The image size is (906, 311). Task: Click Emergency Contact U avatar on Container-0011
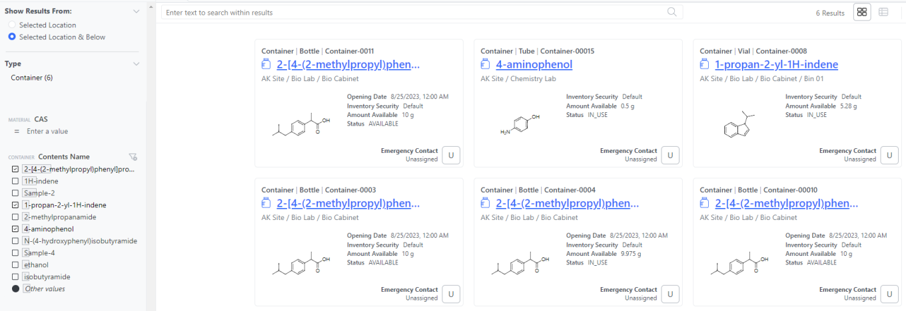tap(451, 155)
